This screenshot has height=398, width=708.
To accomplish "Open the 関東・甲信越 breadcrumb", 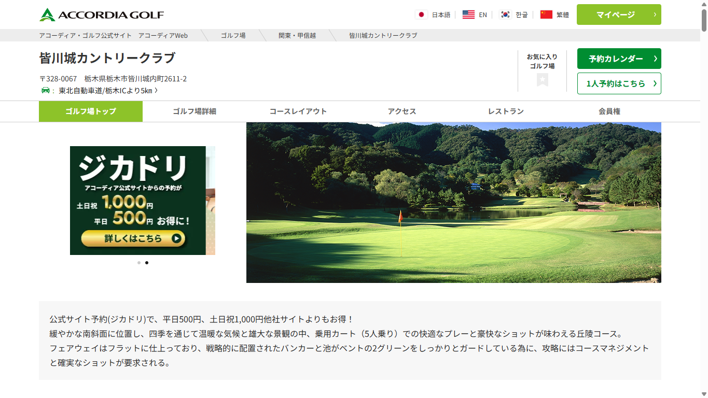I will (x=297, y=35).
